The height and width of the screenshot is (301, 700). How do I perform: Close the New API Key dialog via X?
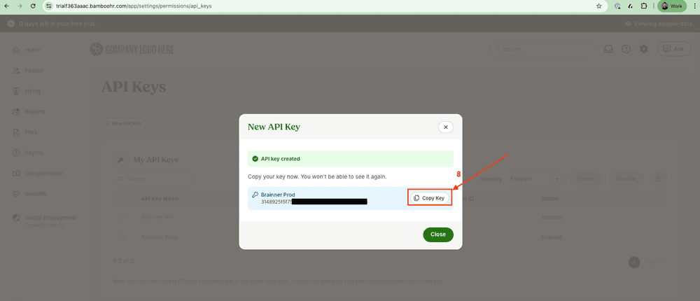(x=445, y=127)
